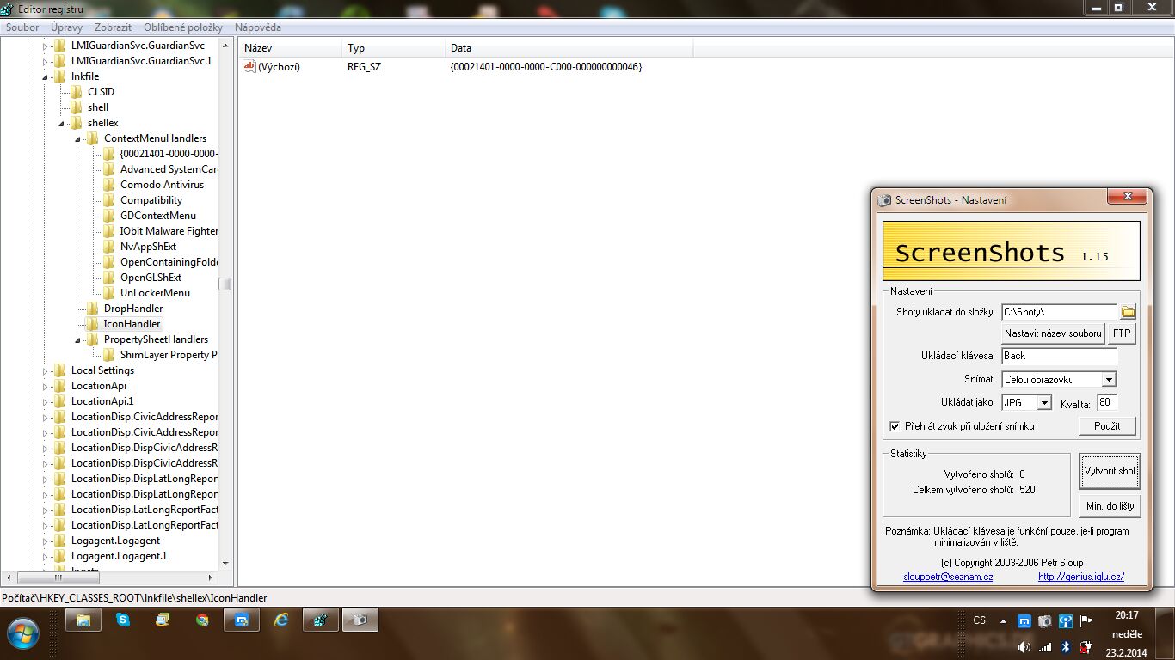Click the folder icon of the DropHandler key
Viewport: 1175px width, 660px height.
click(x=93, y=309)
